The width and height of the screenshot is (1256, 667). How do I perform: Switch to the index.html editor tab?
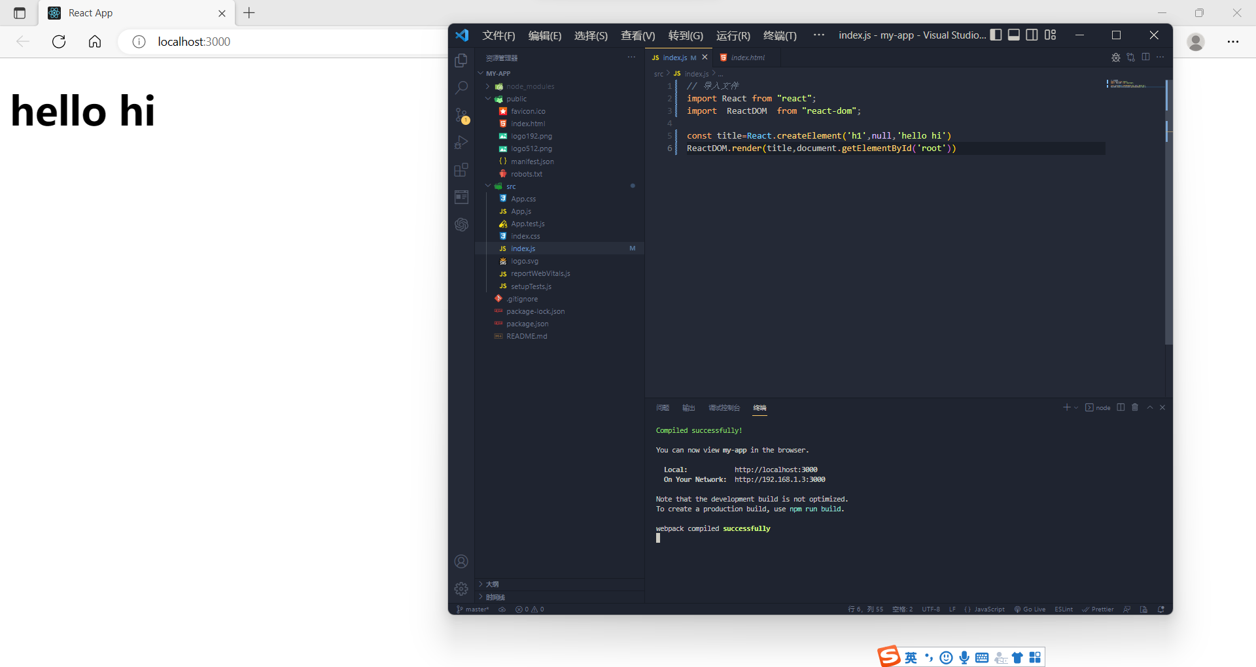tap(746, 58)
